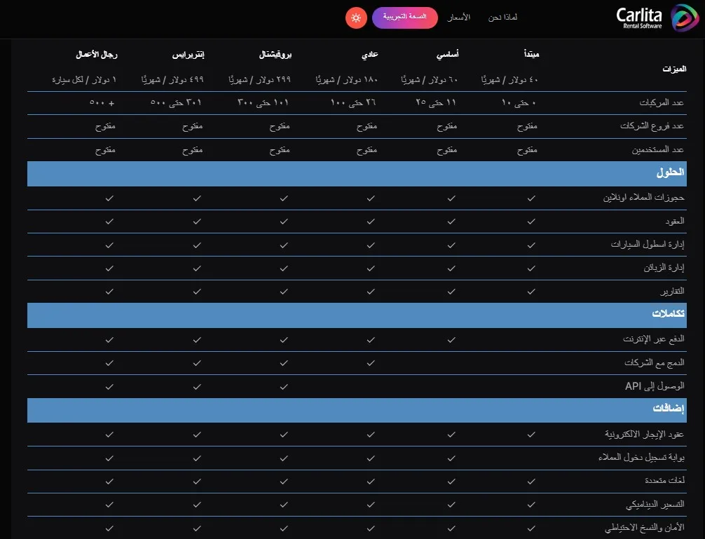
Task: Select the أساسي plan column header
Action: pyautogui.click(x=447, y=55)
